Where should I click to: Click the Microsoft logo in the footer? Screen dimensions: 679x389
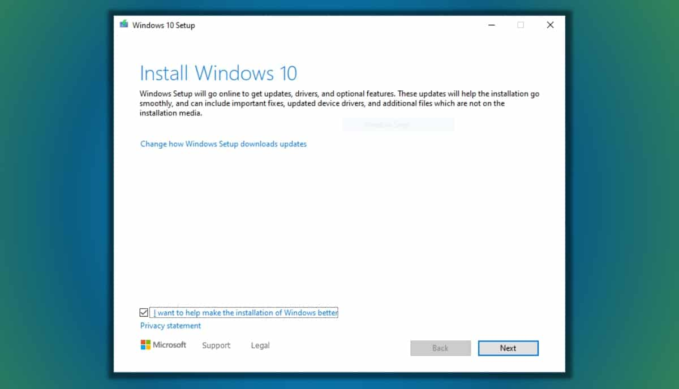164,345
